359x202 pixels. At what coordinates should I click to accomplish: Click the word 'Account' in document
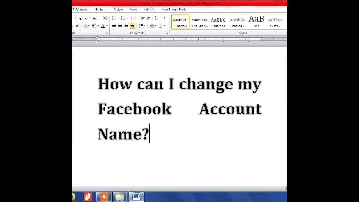click(x=230, y=109)
